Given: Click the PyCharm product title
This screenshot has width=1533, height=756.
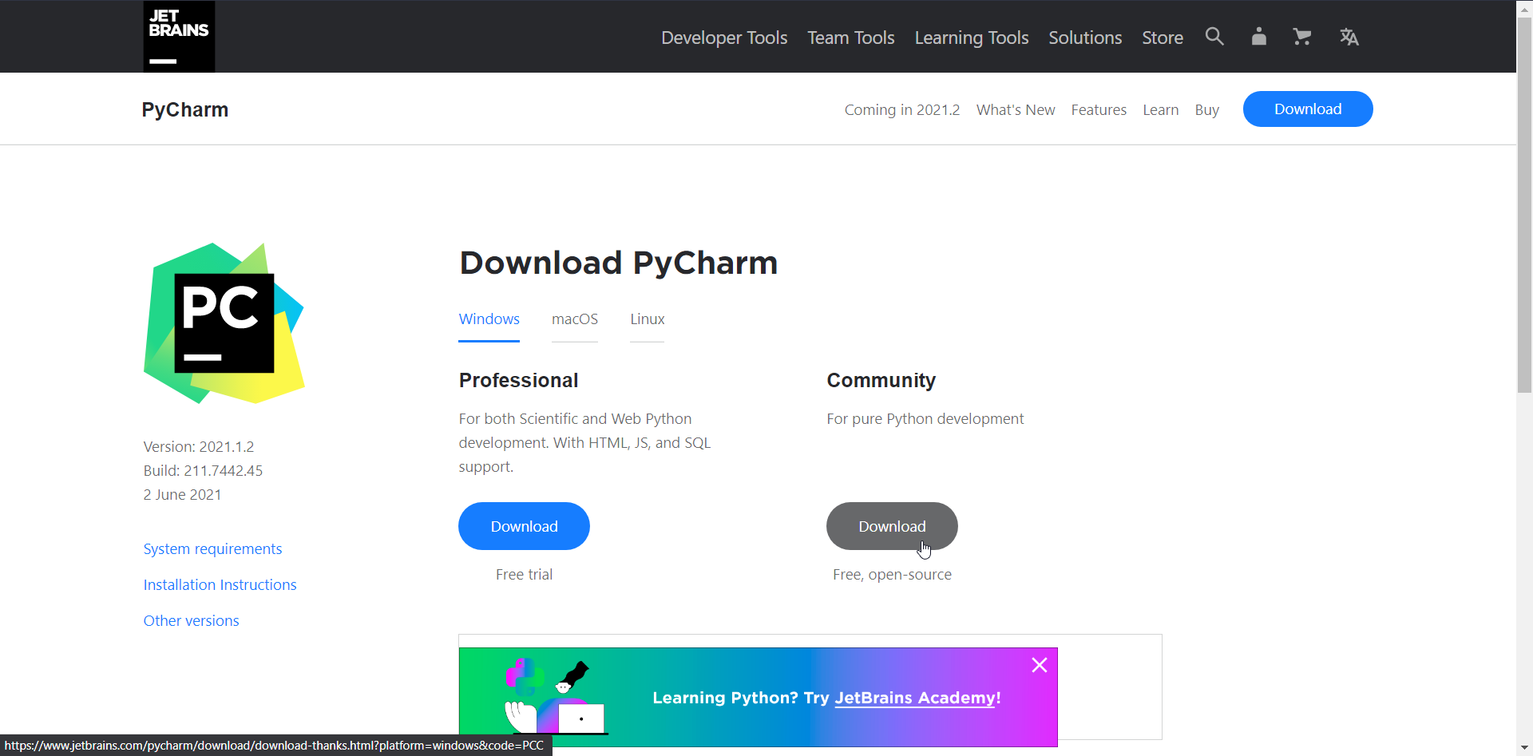Looking at the screenshot, I should 185,109.
